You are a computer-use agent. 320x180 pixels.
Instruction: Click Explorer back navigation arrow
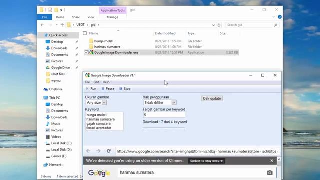pos(42,25)
